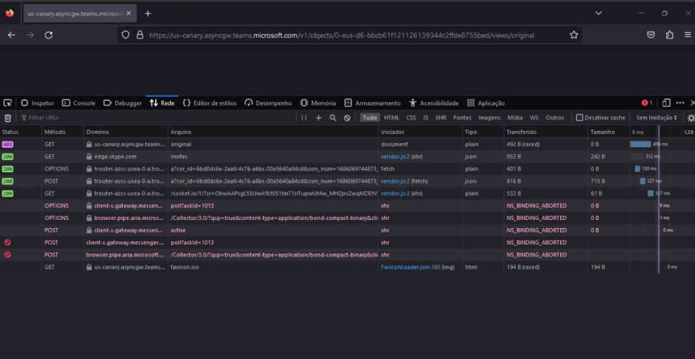Close the us-canary.asyncgw.teams tab
This screenshot has height=359, width=695.
[129, 13]
